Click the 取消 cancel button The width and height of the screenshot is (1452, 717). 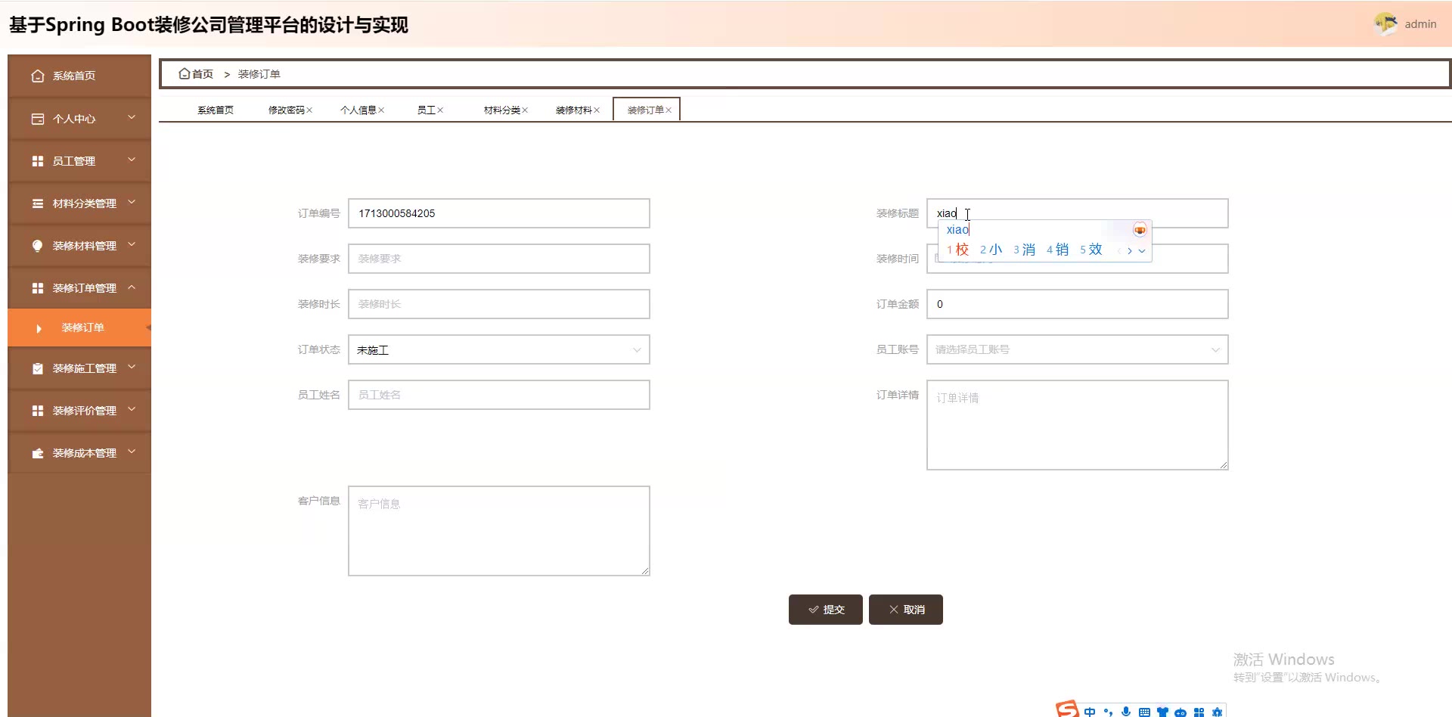906,610
